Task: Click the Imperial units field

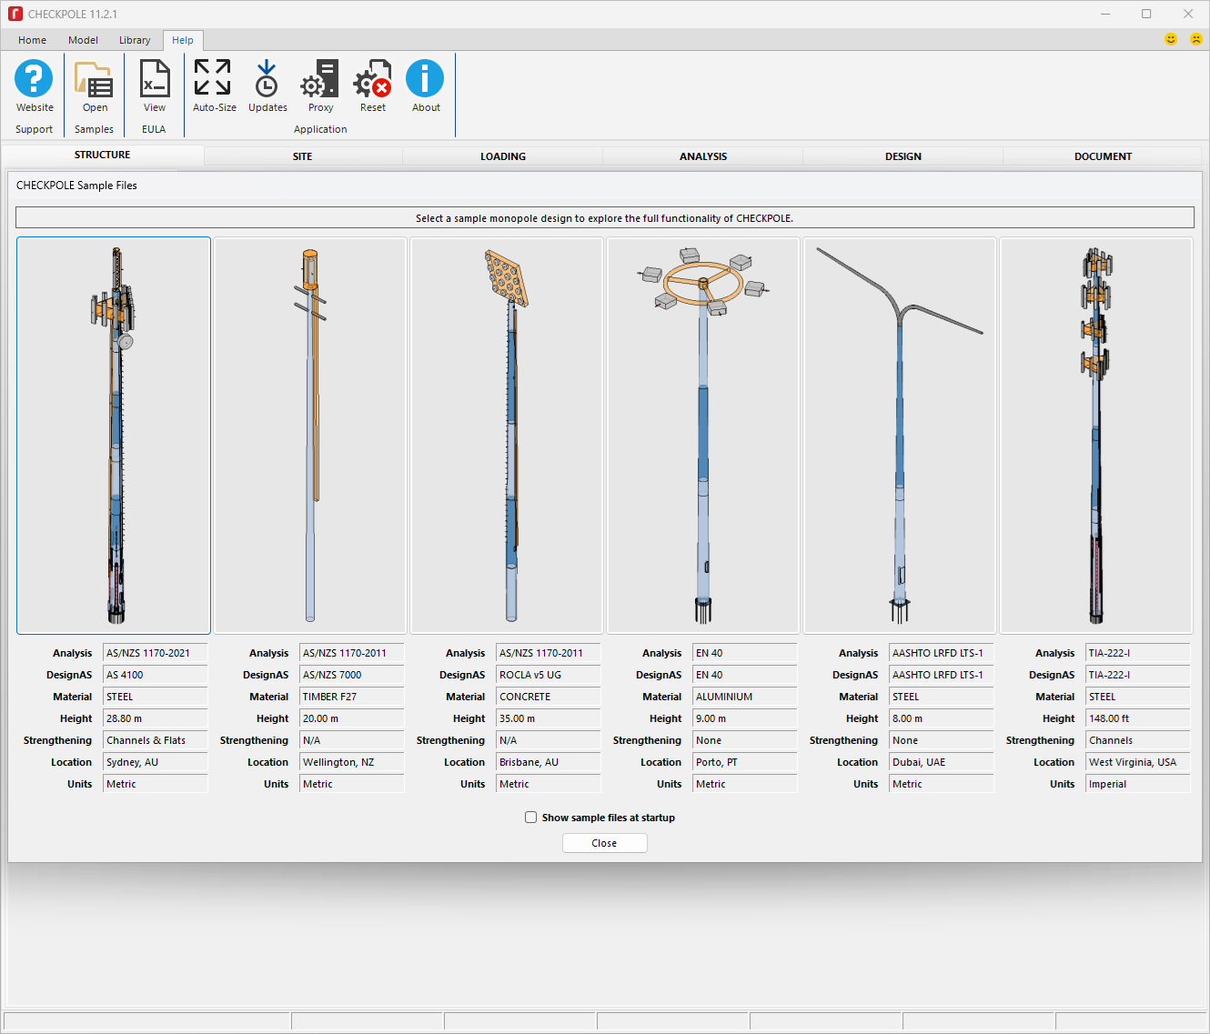Action: click(x=1138, y=784)
